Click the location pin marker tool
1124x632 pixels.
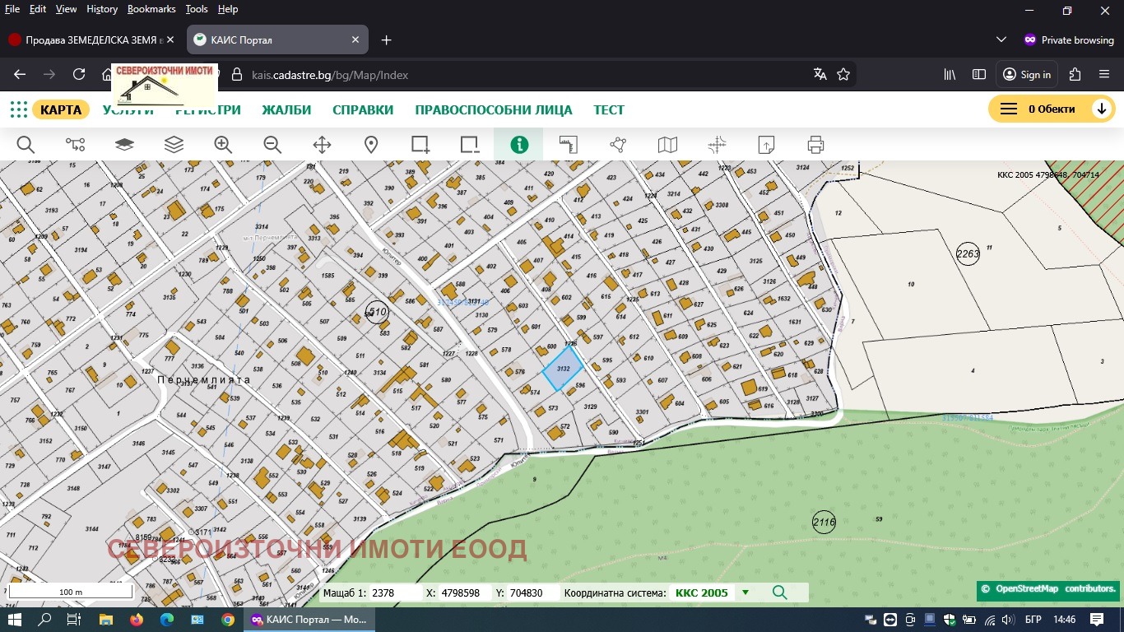[x=371, y=145]
